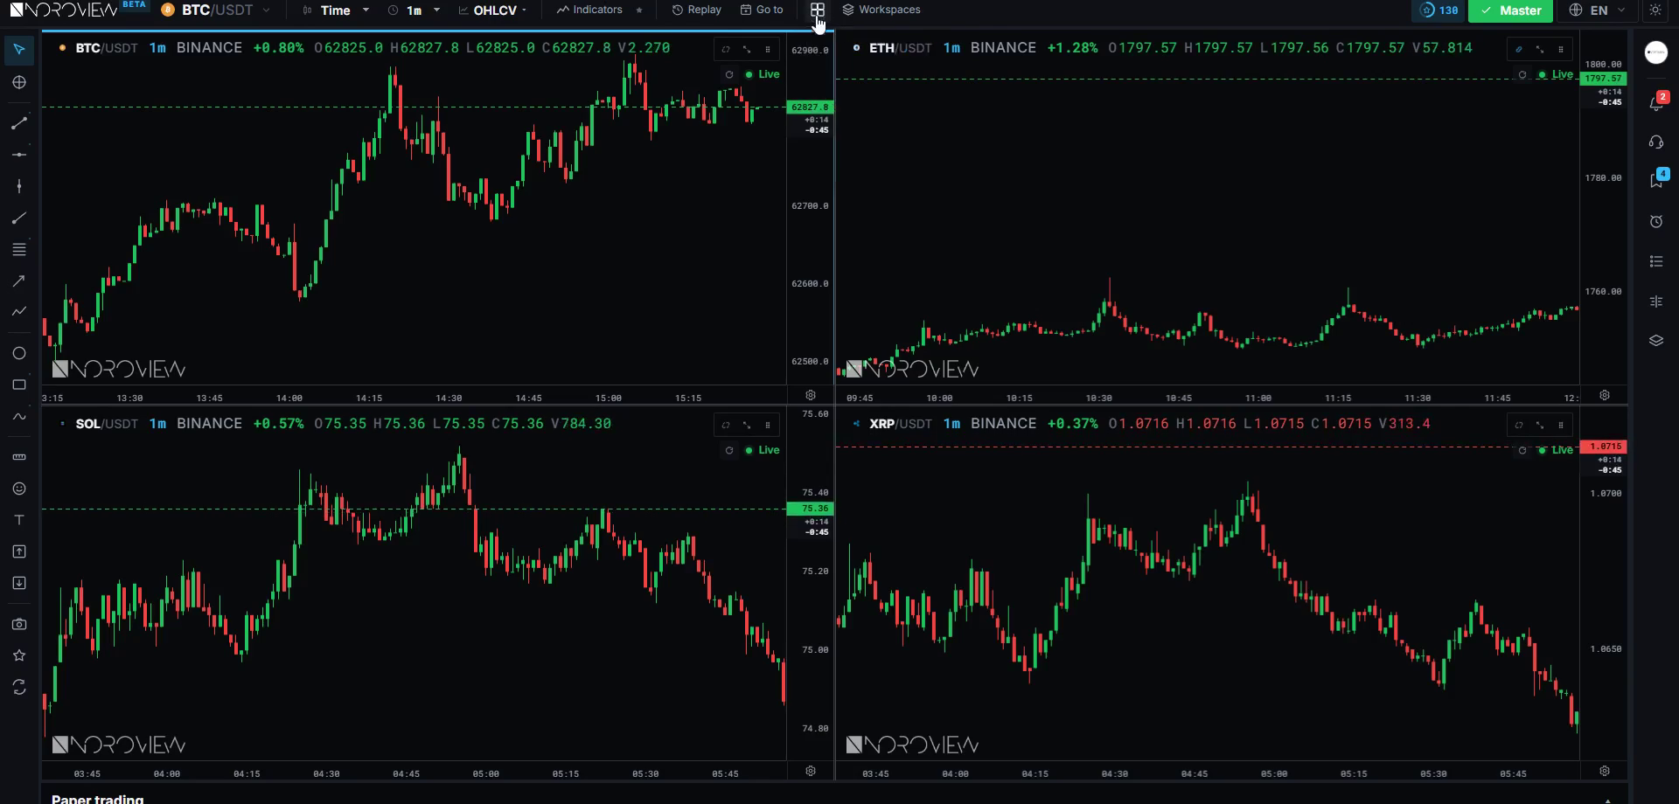Open the emoji sticker tool
Viewport: 1679px width, 804px height.
coord(19,489)
